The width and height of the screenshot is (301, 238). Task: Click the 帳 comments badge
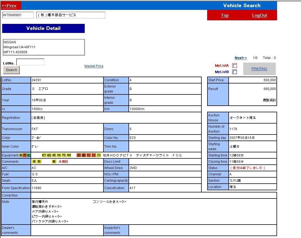click(x=54, y=161)
